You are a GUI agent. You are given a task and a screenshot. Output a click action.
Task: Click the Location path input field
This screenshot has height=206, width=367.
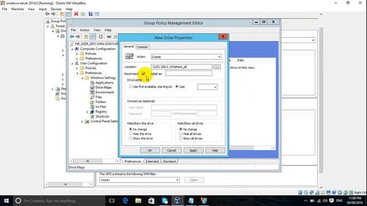pyautogui.click(x=181, y=67)
